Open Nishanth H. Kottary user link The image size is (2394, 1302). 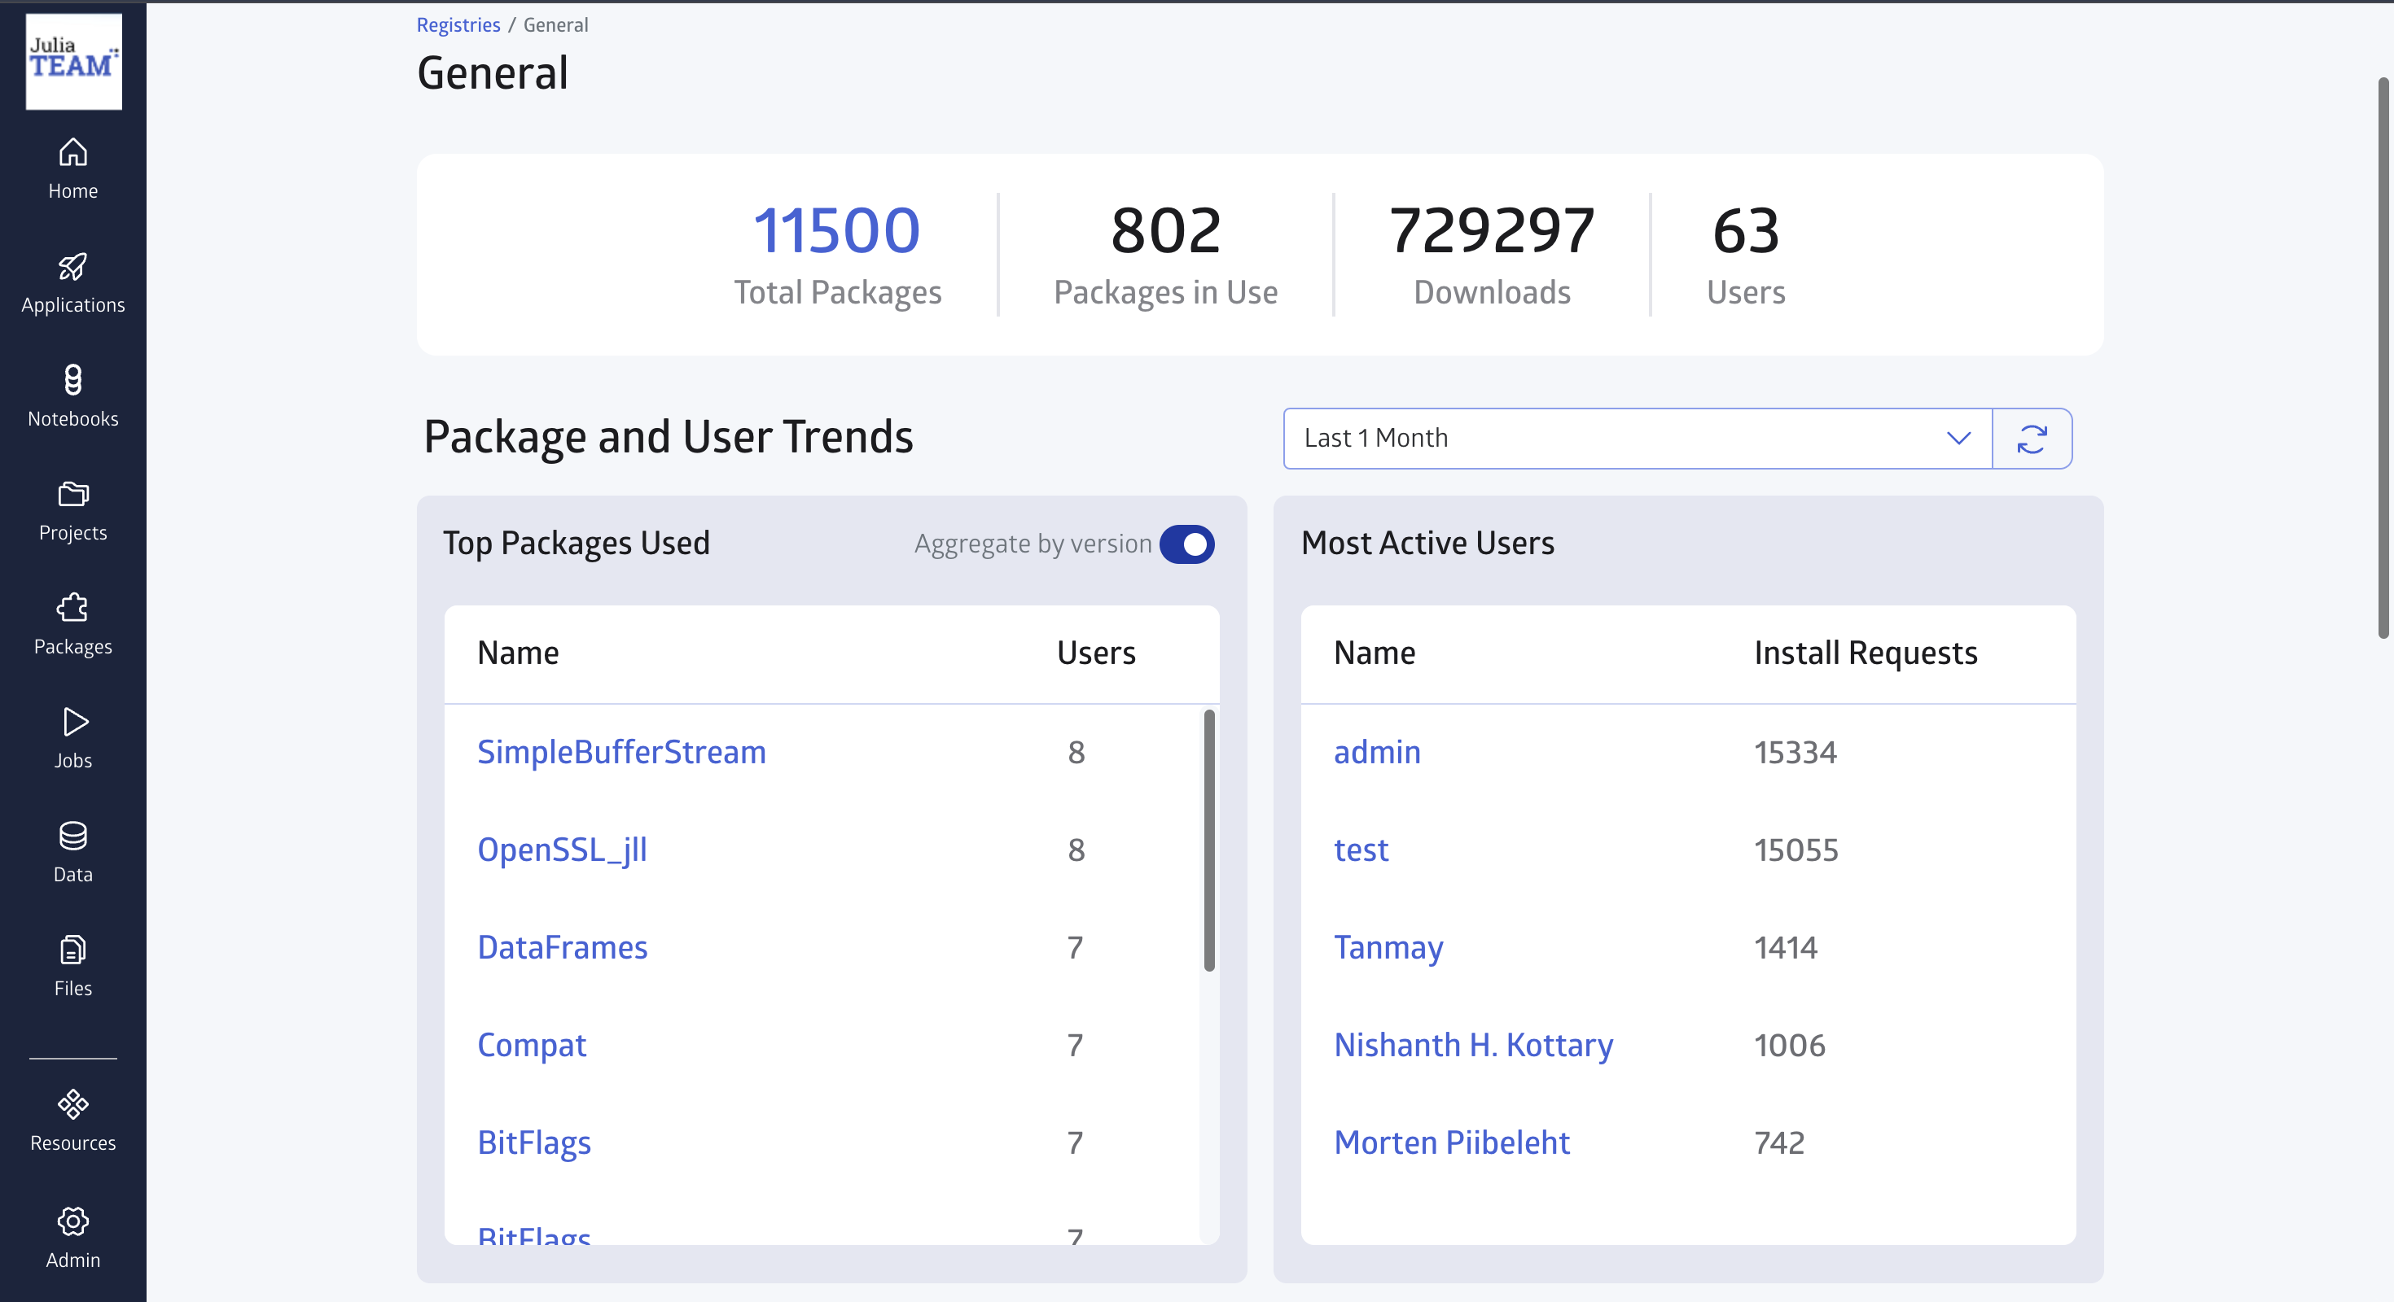pos(1474,1045)
